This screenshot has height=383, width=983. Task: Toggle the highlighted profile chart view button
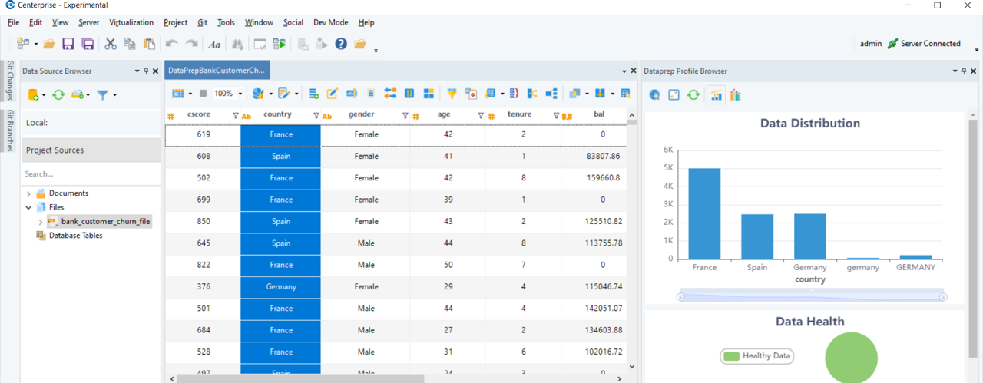tap(716, 95)
